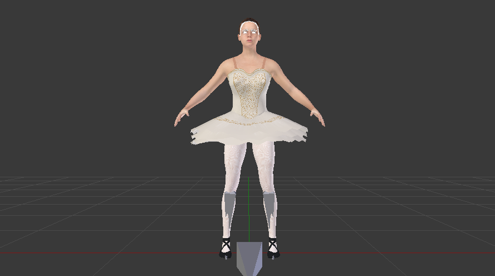Select the hand on the screen's left side
The image size is (495, 276).
coord(181,118)
